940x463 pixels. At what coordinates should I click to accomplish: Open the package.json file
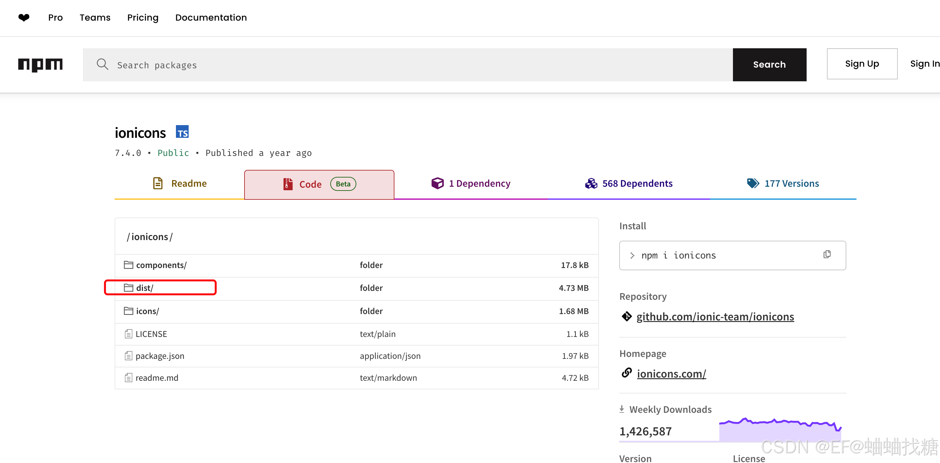pyautogui.click(x=160, y=356)
